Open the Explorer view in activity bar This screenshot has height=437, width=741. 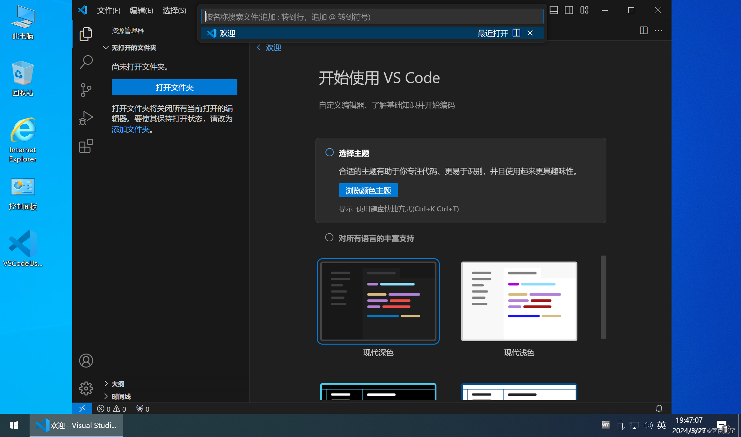86,34
